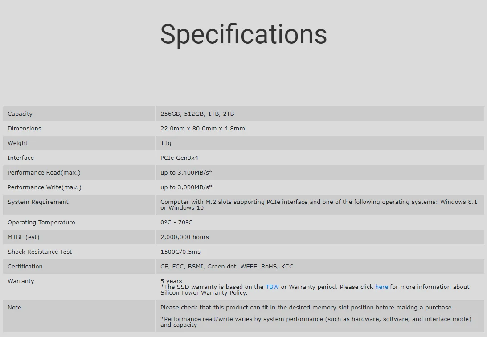Select the up to 3,000MB/s value
Image resolution: width=487 pixels, height=337 pixels.
coord(186,187)
